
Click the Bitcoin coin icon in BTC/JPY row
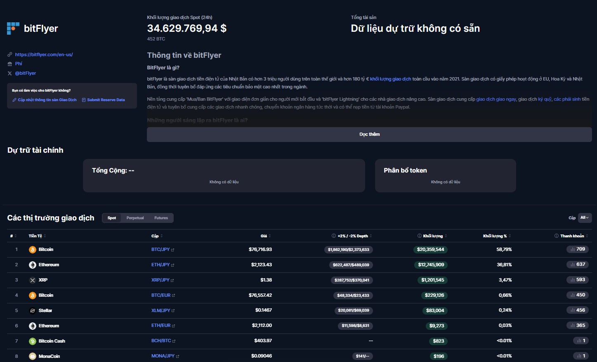tap(33, 250)
